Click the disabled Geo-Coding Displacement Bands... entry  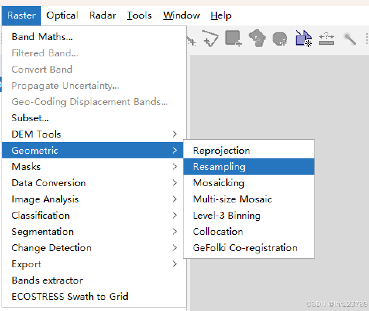point(94,102)
